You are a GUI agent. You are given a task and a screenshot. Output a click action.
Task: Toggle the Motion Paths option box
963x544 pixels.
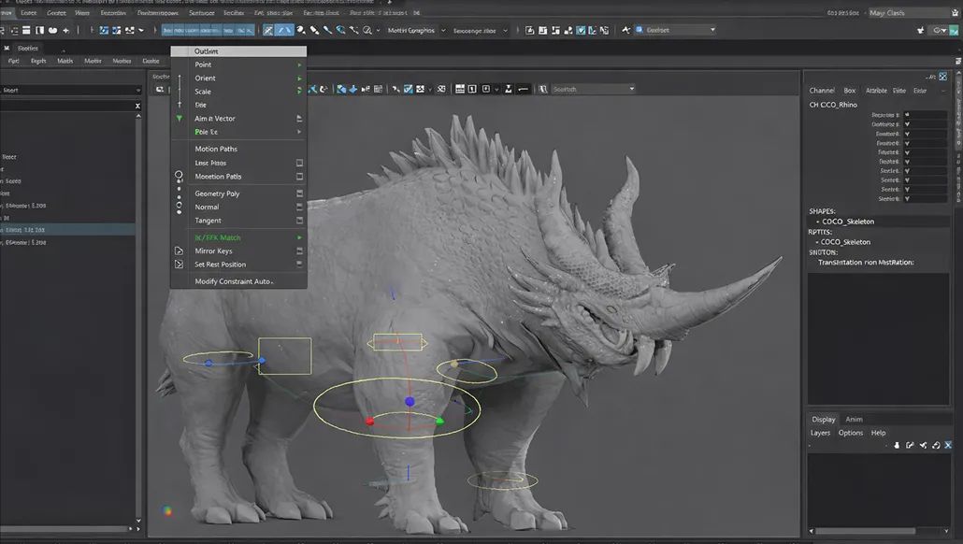click(x=299, y=176)
